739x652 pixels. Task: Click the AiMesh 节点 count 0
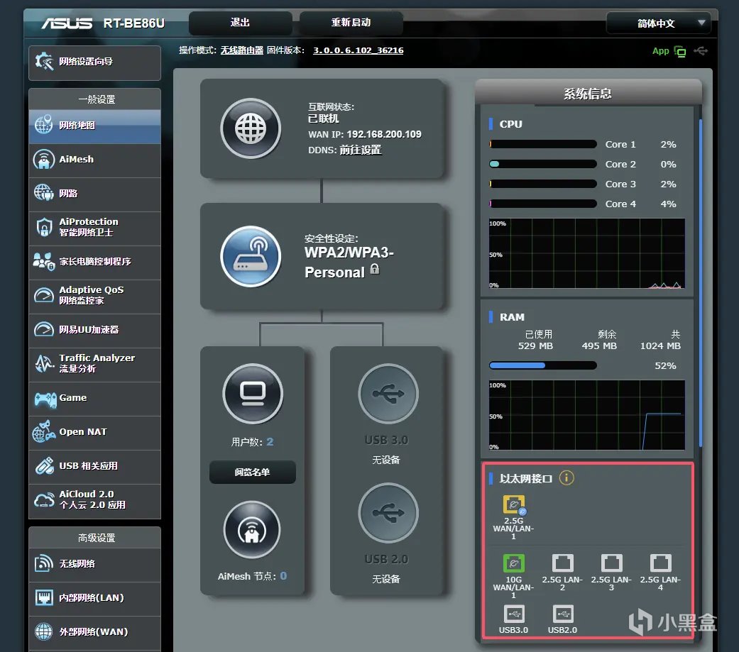pyautogui.click(x=283, y=576)
